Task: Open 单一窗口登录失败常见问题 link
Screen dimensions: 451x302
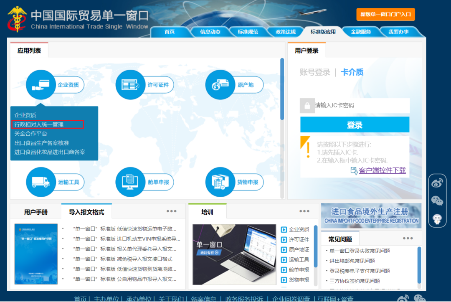Action: (x=360, y=251)
